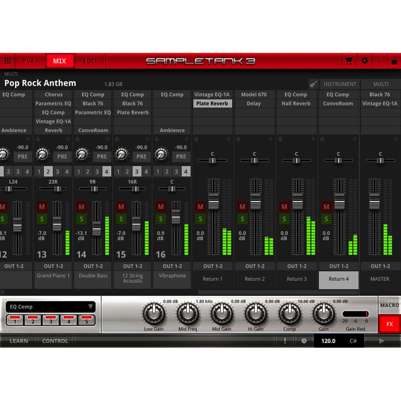The width and height of the screenshot is (401, 401).
Task: Mute the Double Bass channel
Action: pos(81,207)
